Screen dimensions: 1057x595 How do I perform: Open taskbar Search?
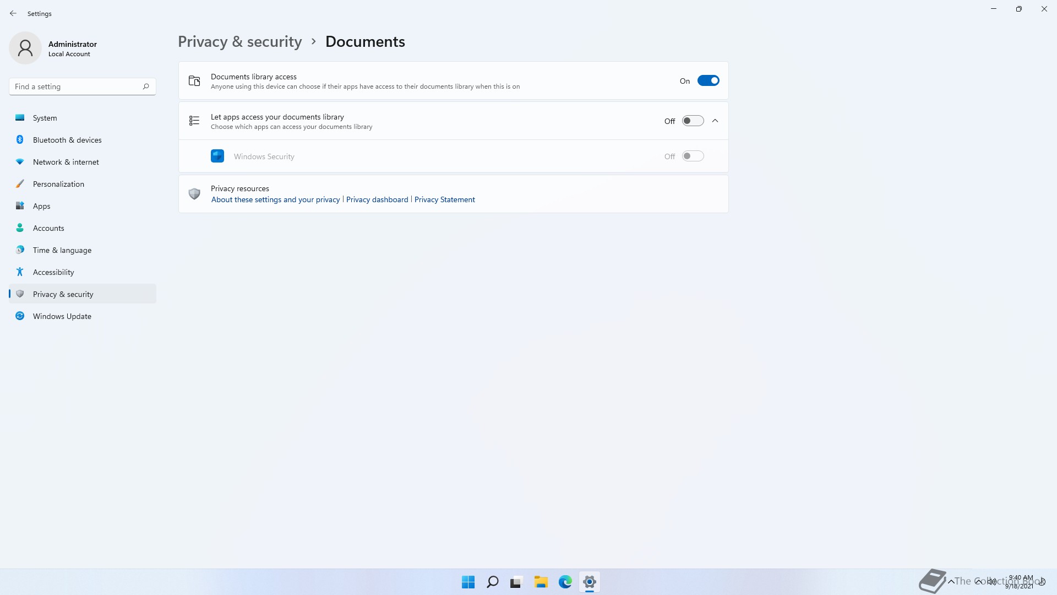pos(493,582)
